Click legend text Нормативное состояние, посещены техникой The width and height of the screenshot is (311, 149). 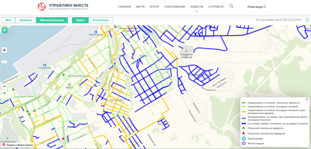tap(273, 107)
